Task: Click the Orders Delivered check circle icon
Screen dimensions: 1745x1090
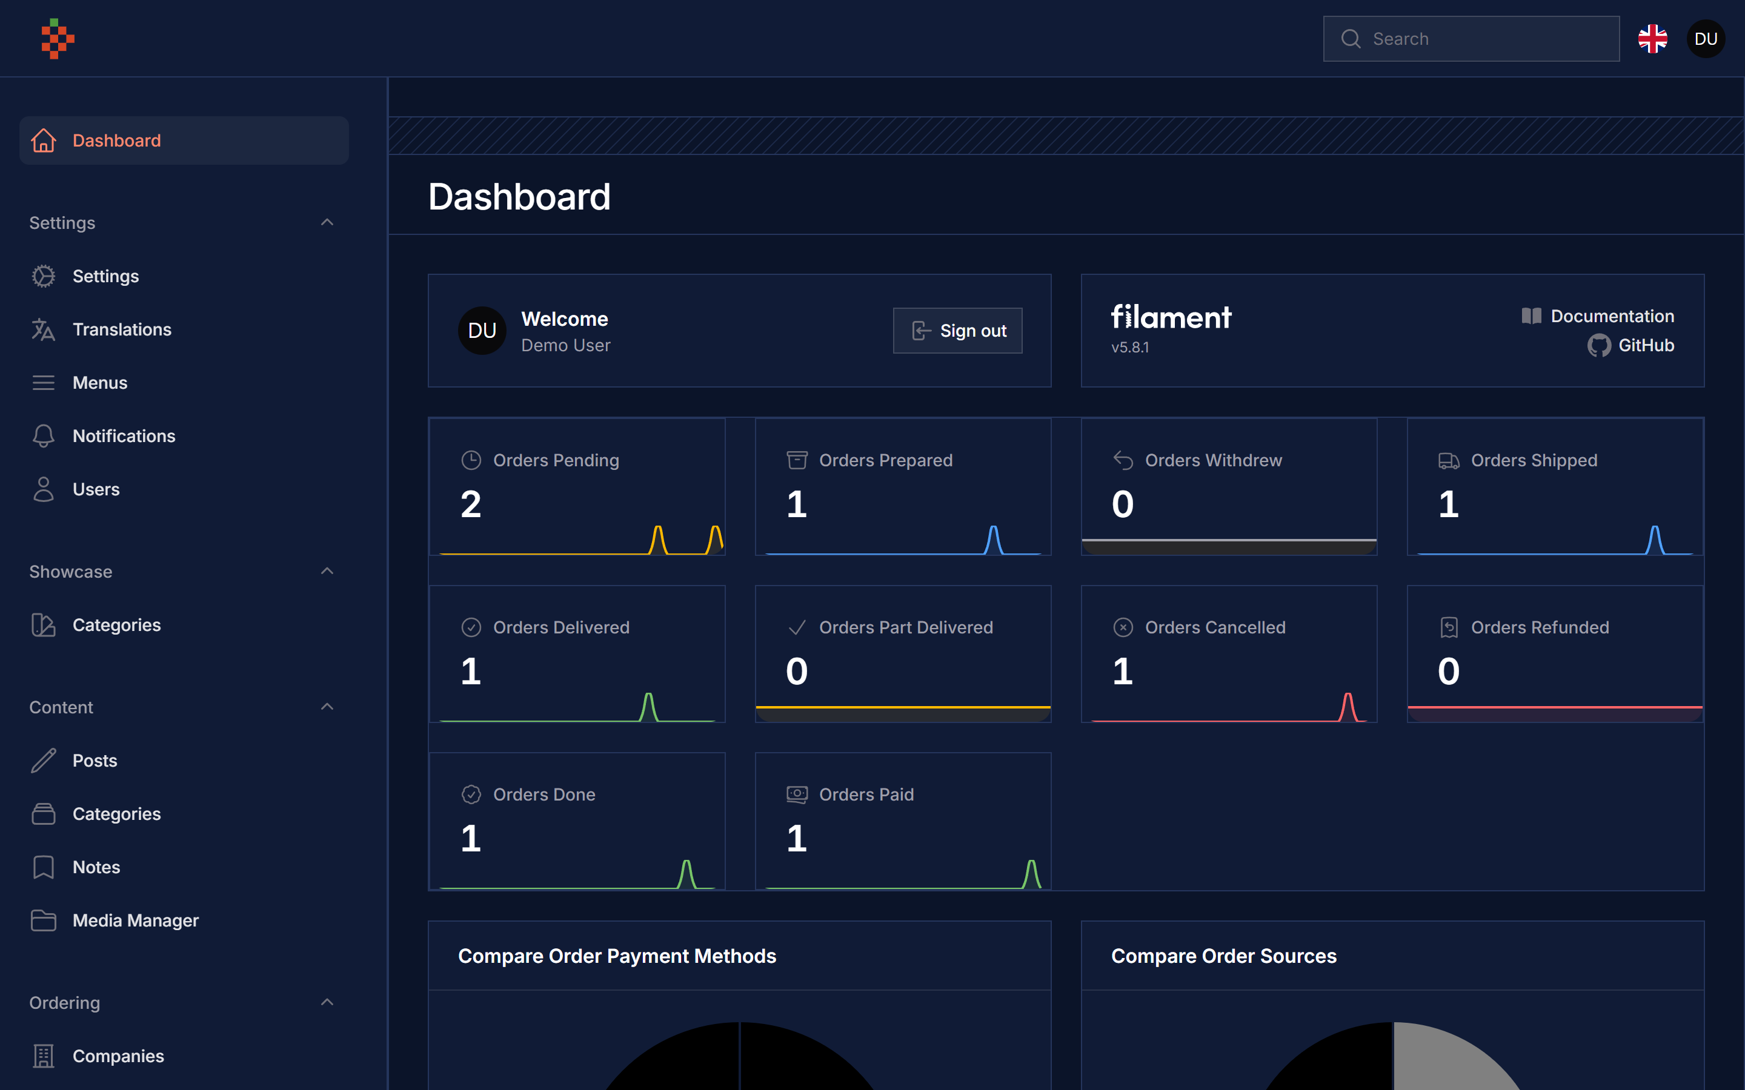Action: point(471,627)
